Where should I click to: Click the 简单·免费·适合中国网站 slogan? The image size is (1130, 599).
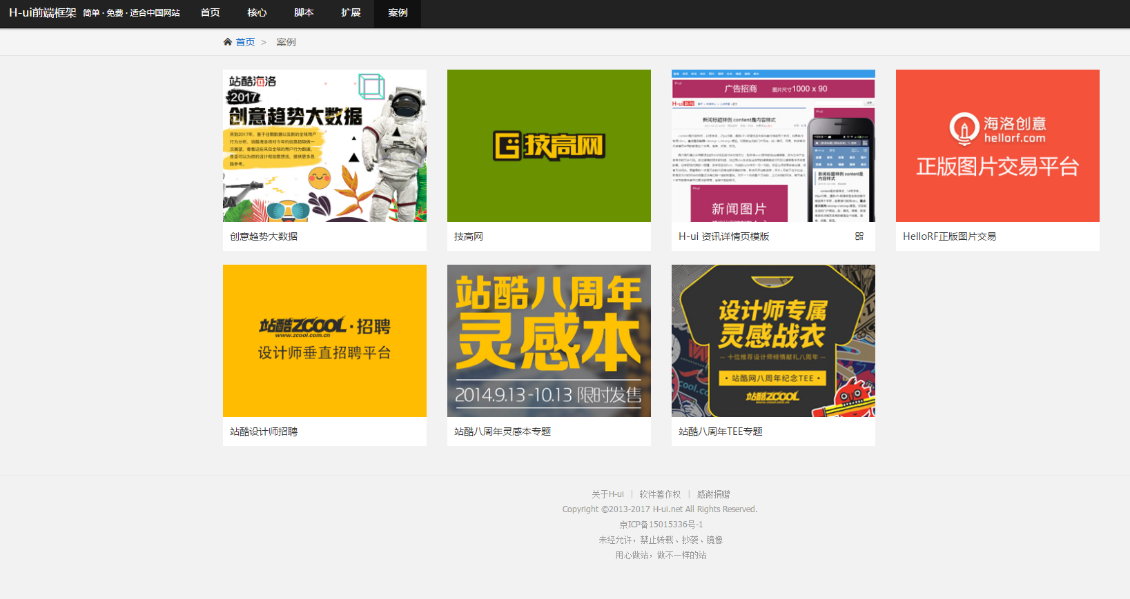(x=131, y=13)
